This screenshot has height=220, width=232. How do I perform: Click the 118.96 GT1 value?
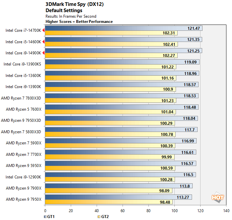190,73
